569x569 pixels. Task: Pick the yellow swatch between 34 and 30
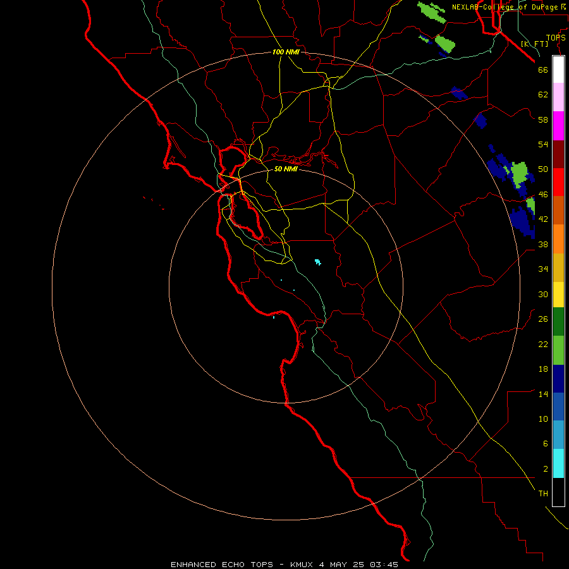click(x=558, y=295)
